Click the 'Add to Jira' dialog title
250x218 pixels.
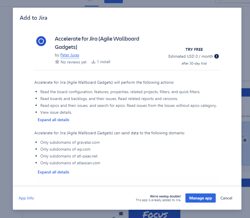click(33, 18)
